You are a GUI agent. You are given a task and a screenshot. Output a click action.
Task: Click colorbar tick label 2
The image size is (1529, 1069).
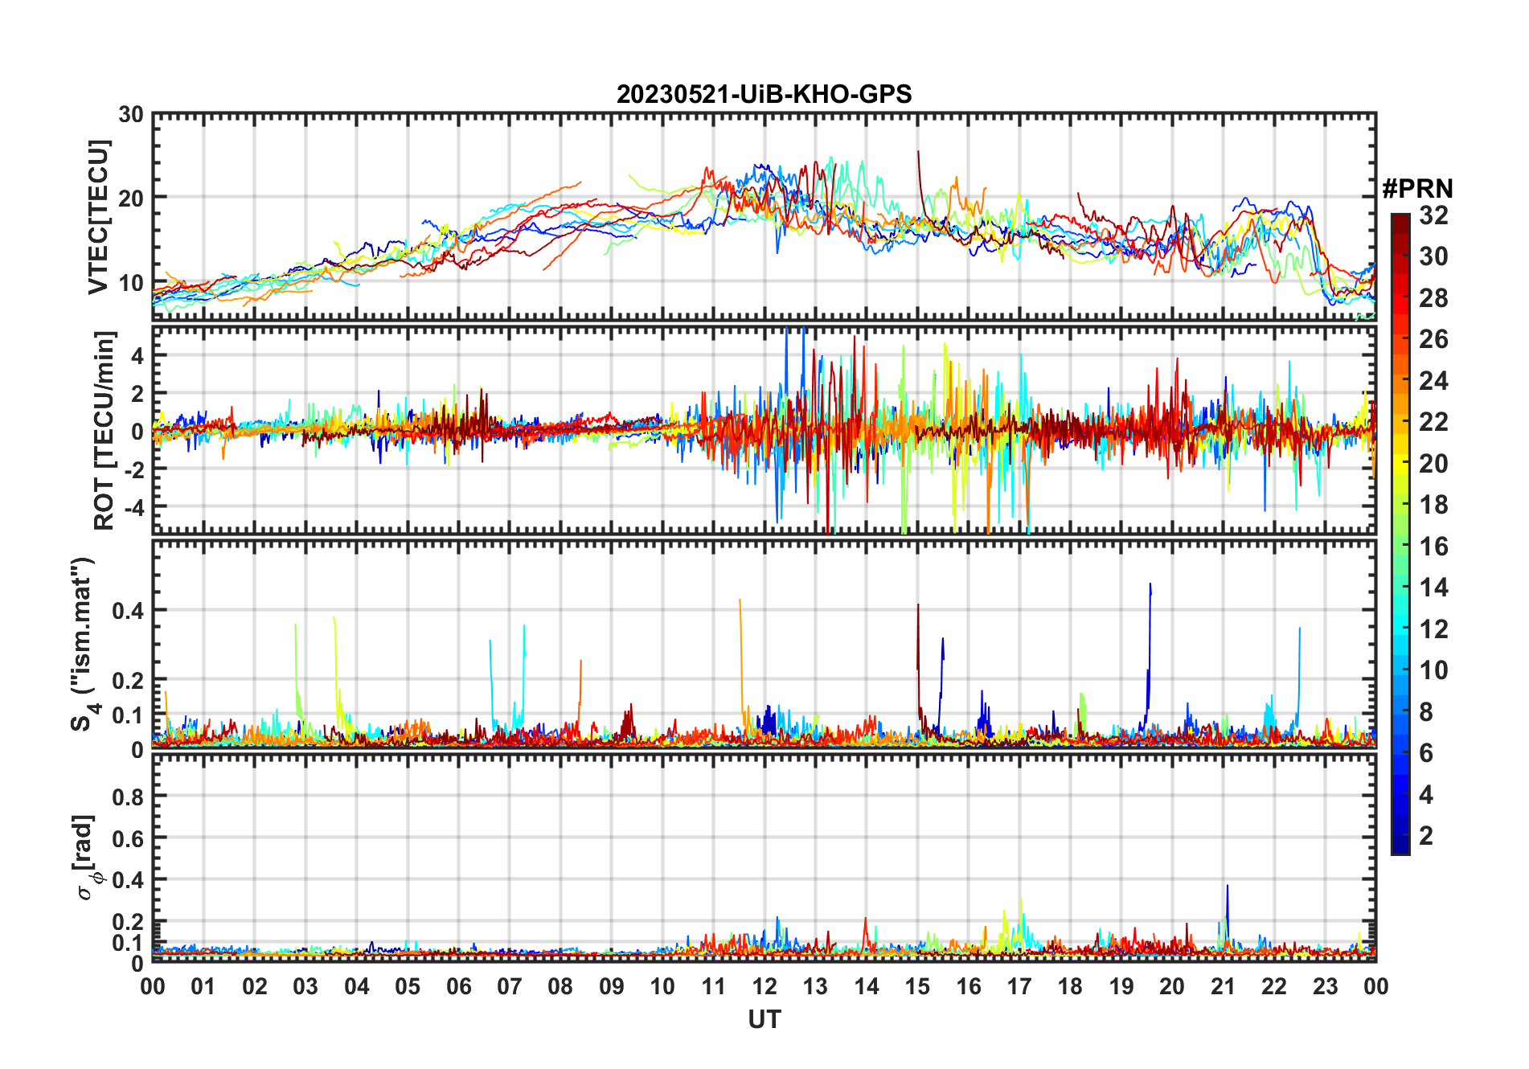tap(1426, 836)
